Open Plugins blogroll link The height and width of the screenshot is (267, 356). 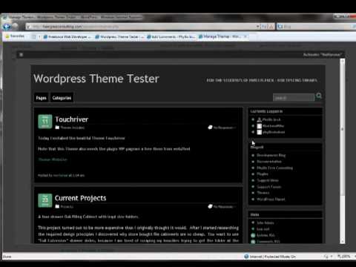(x=263, y=174)
